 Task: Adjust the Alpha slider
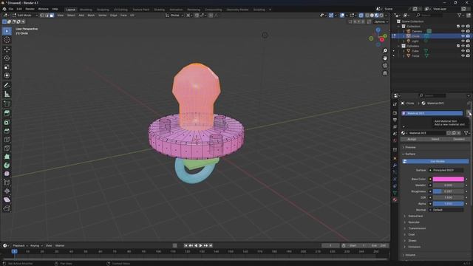(449, 204)
